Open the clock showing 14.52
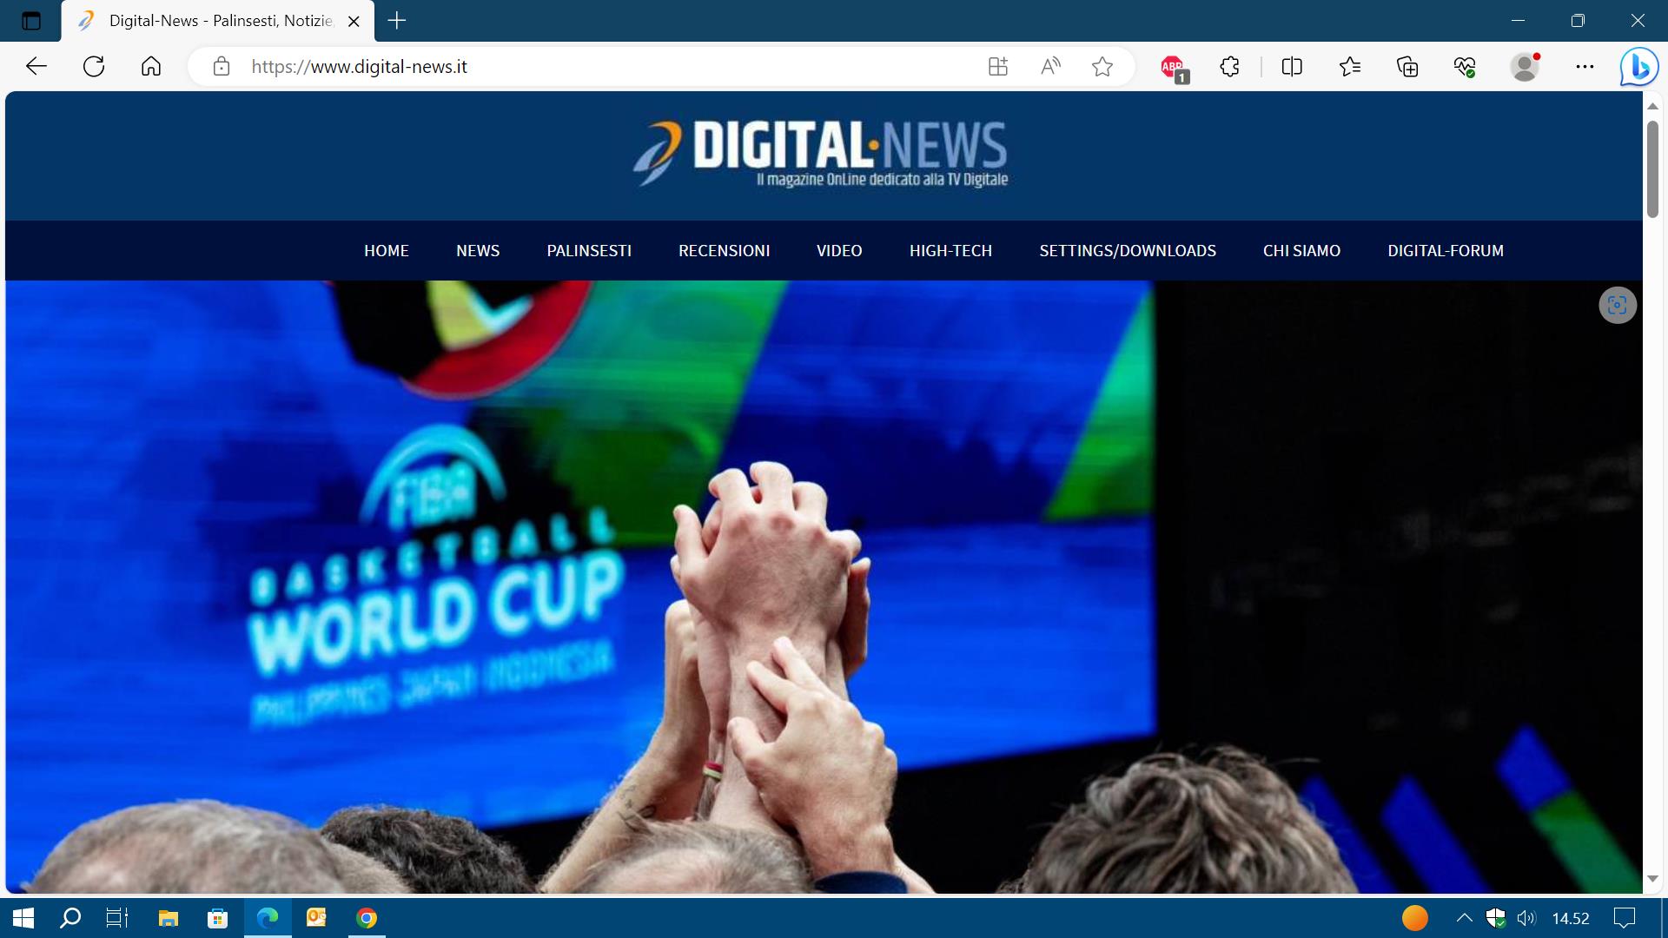Viewport: 1668px width, 938px height. click(1571, 918)
